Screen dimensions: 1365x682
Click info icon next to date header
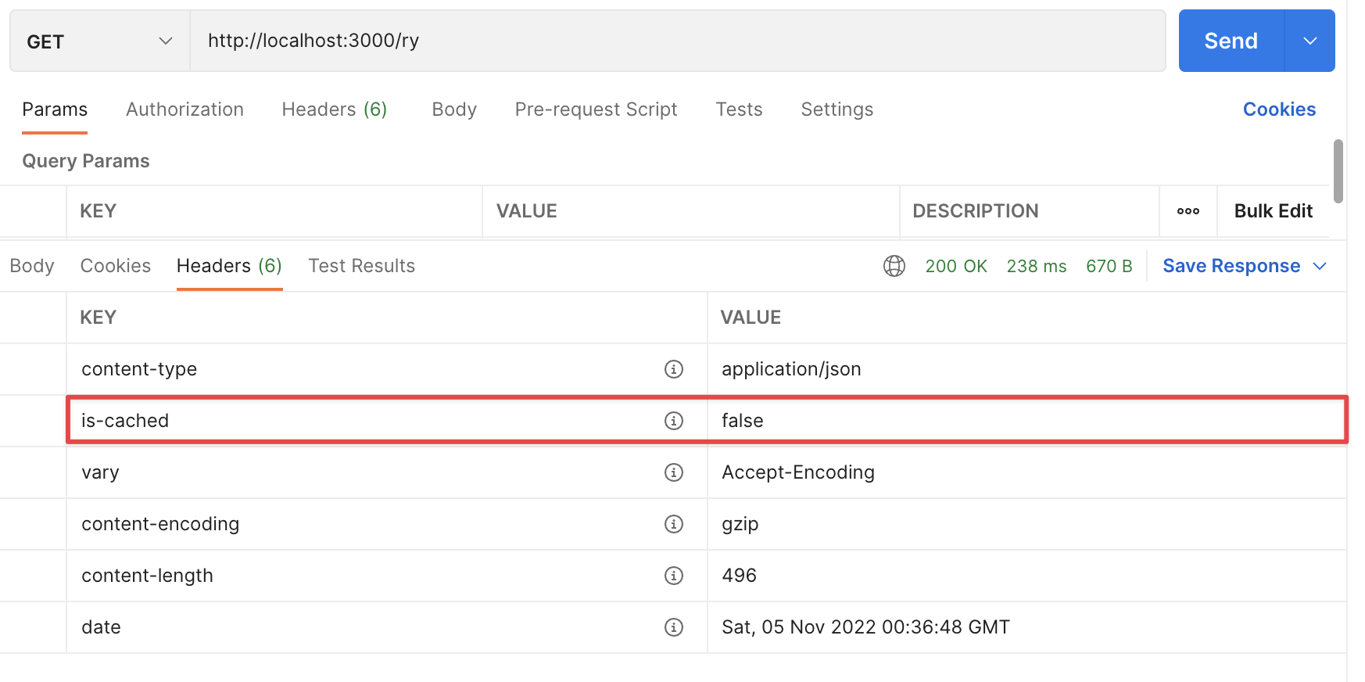[x=673, y=627]
